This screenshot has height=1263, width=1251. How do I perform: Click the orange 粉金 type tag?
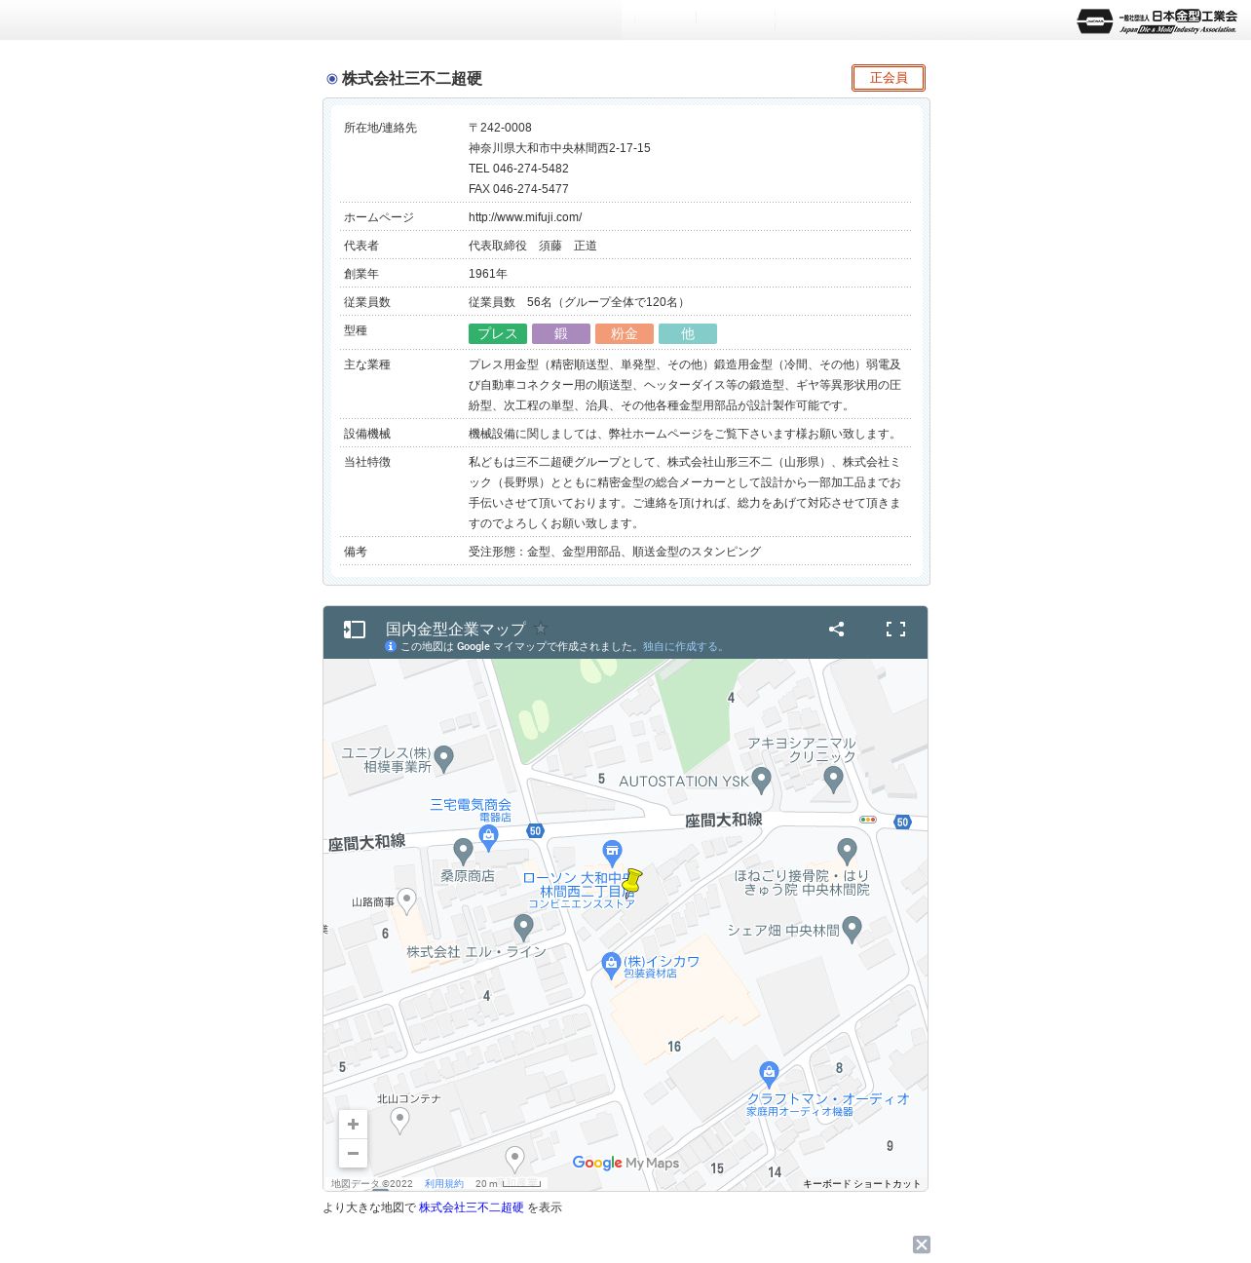[625, 334]
